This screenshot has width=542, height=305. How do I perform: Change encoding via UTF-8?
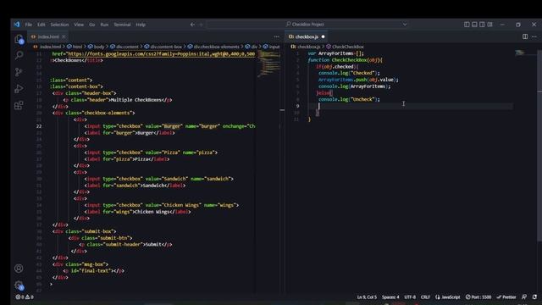[x=410, y=297]
